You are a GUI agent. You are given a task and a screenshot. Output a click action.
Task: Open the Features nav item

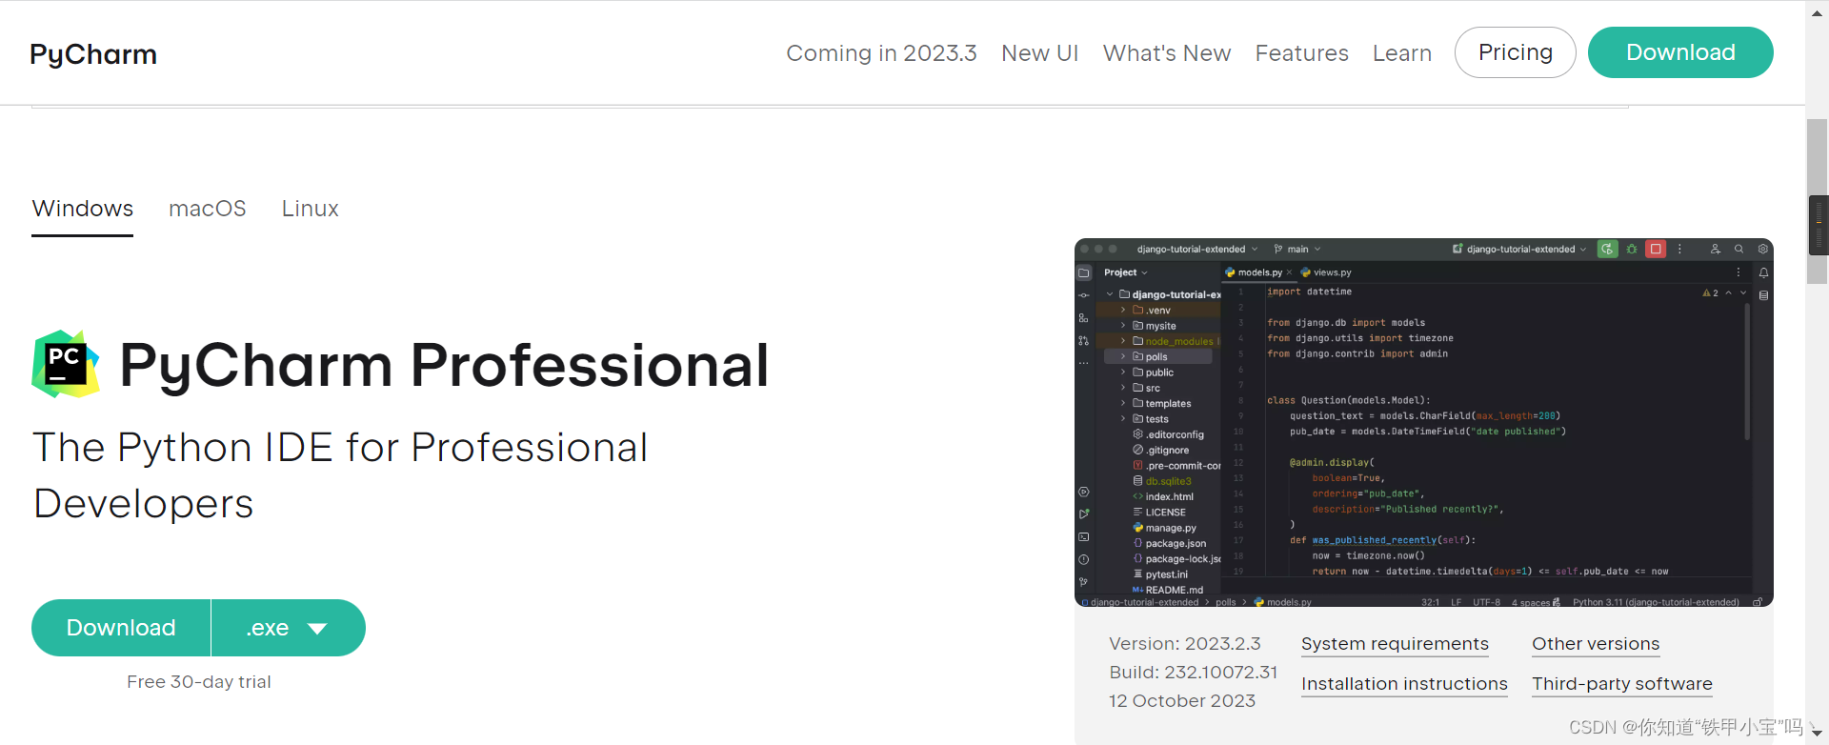[1301, 53]
